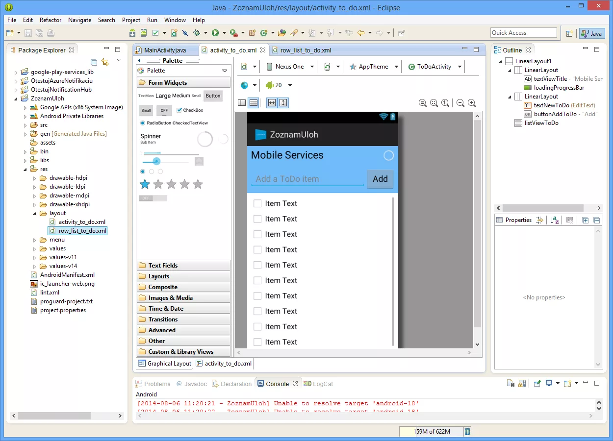Expand the src folder in Package Explorer

tap(26, 125)
